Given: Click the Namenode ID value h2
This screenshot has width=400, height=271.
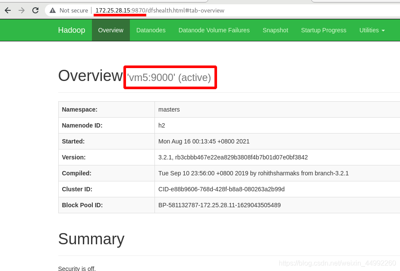Looking at the screenshot, I should tap(162, 125).
